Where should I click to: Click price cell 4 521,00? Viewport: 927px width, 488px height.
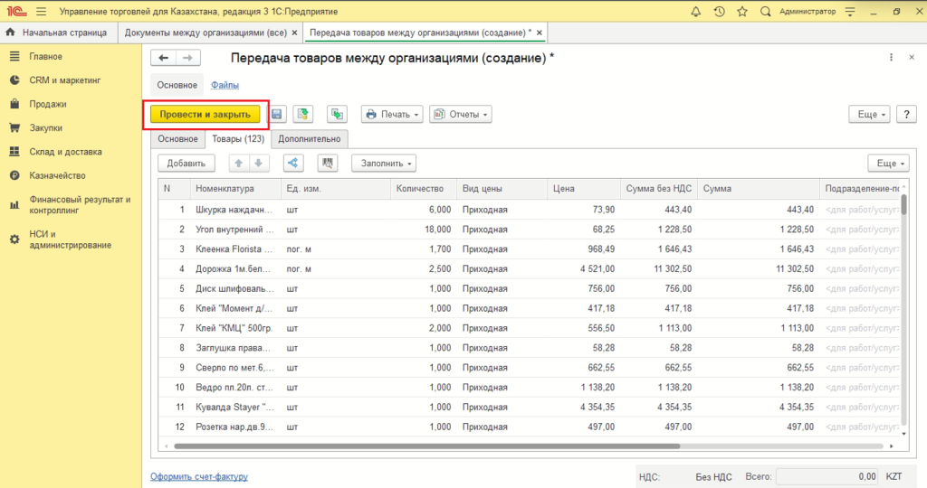(x=584, y=269)
